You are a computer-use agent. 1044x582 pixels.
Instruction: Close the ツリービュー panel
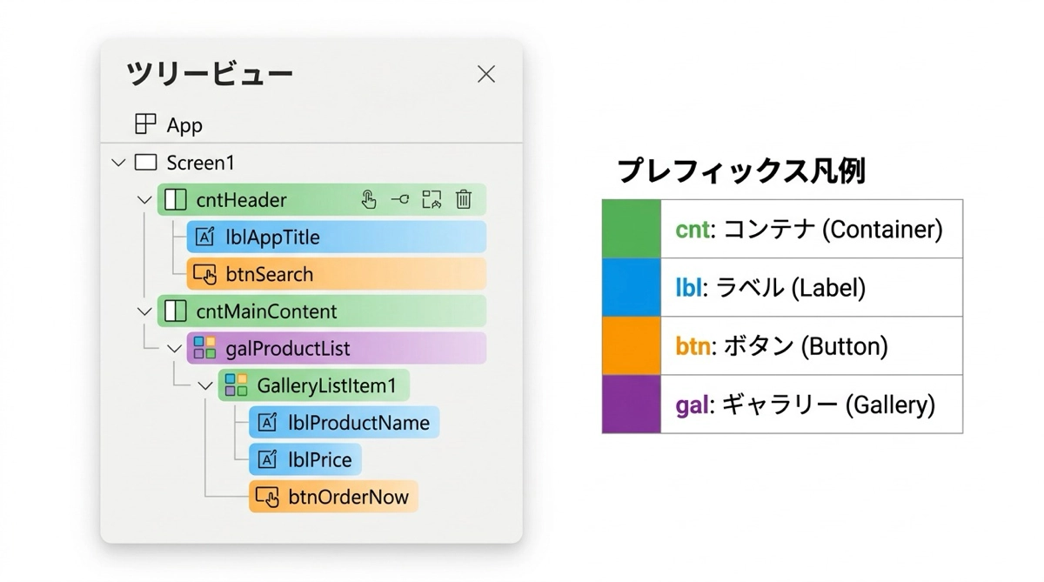coord(486,74)
